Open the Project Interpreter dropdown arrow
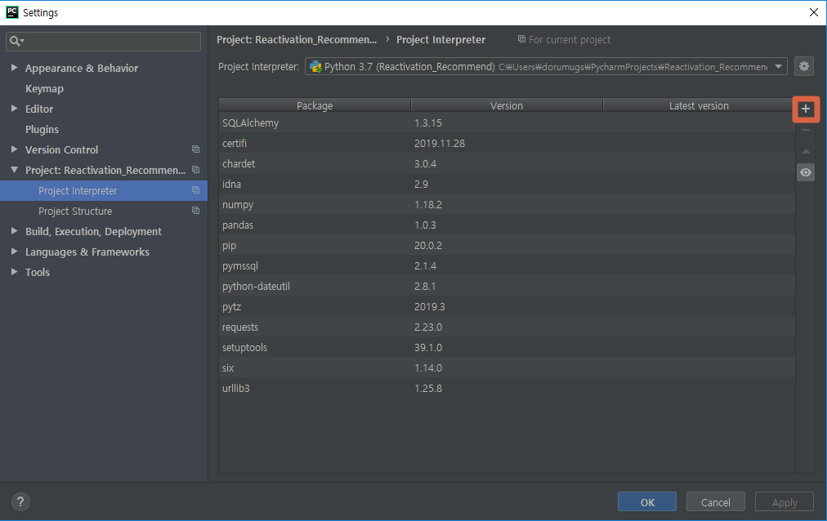Image resolution: width=827 pixels, height=521 pixels. (x=778, y=67)
